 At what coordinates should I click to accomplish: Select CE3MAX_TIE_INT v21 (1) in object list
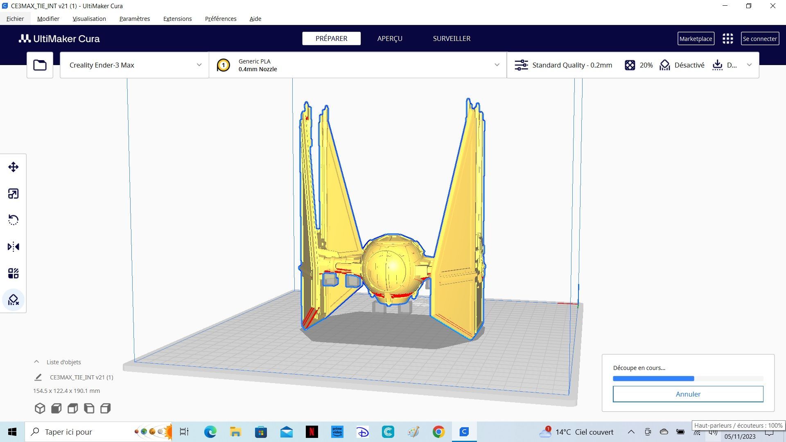tap(81, 377)
